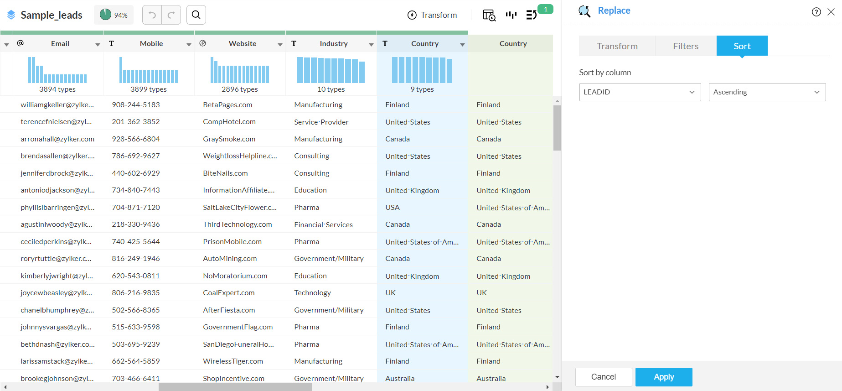Open the data quality 94% indicator

coord(114,15)
